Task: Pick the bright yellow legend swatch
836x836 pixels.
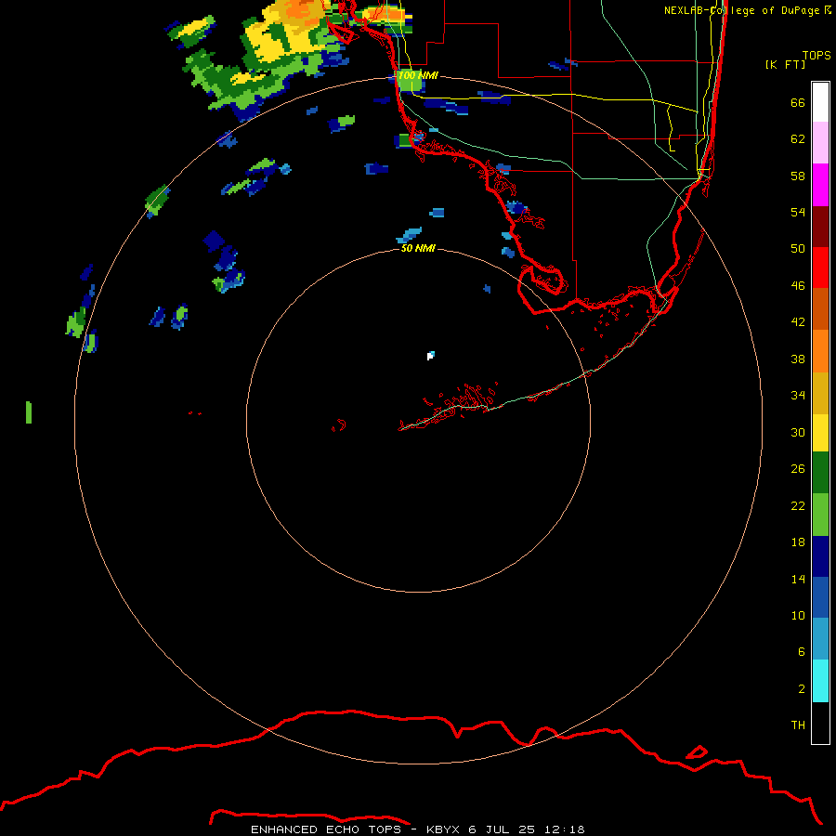Action: [x=820, y=433]
